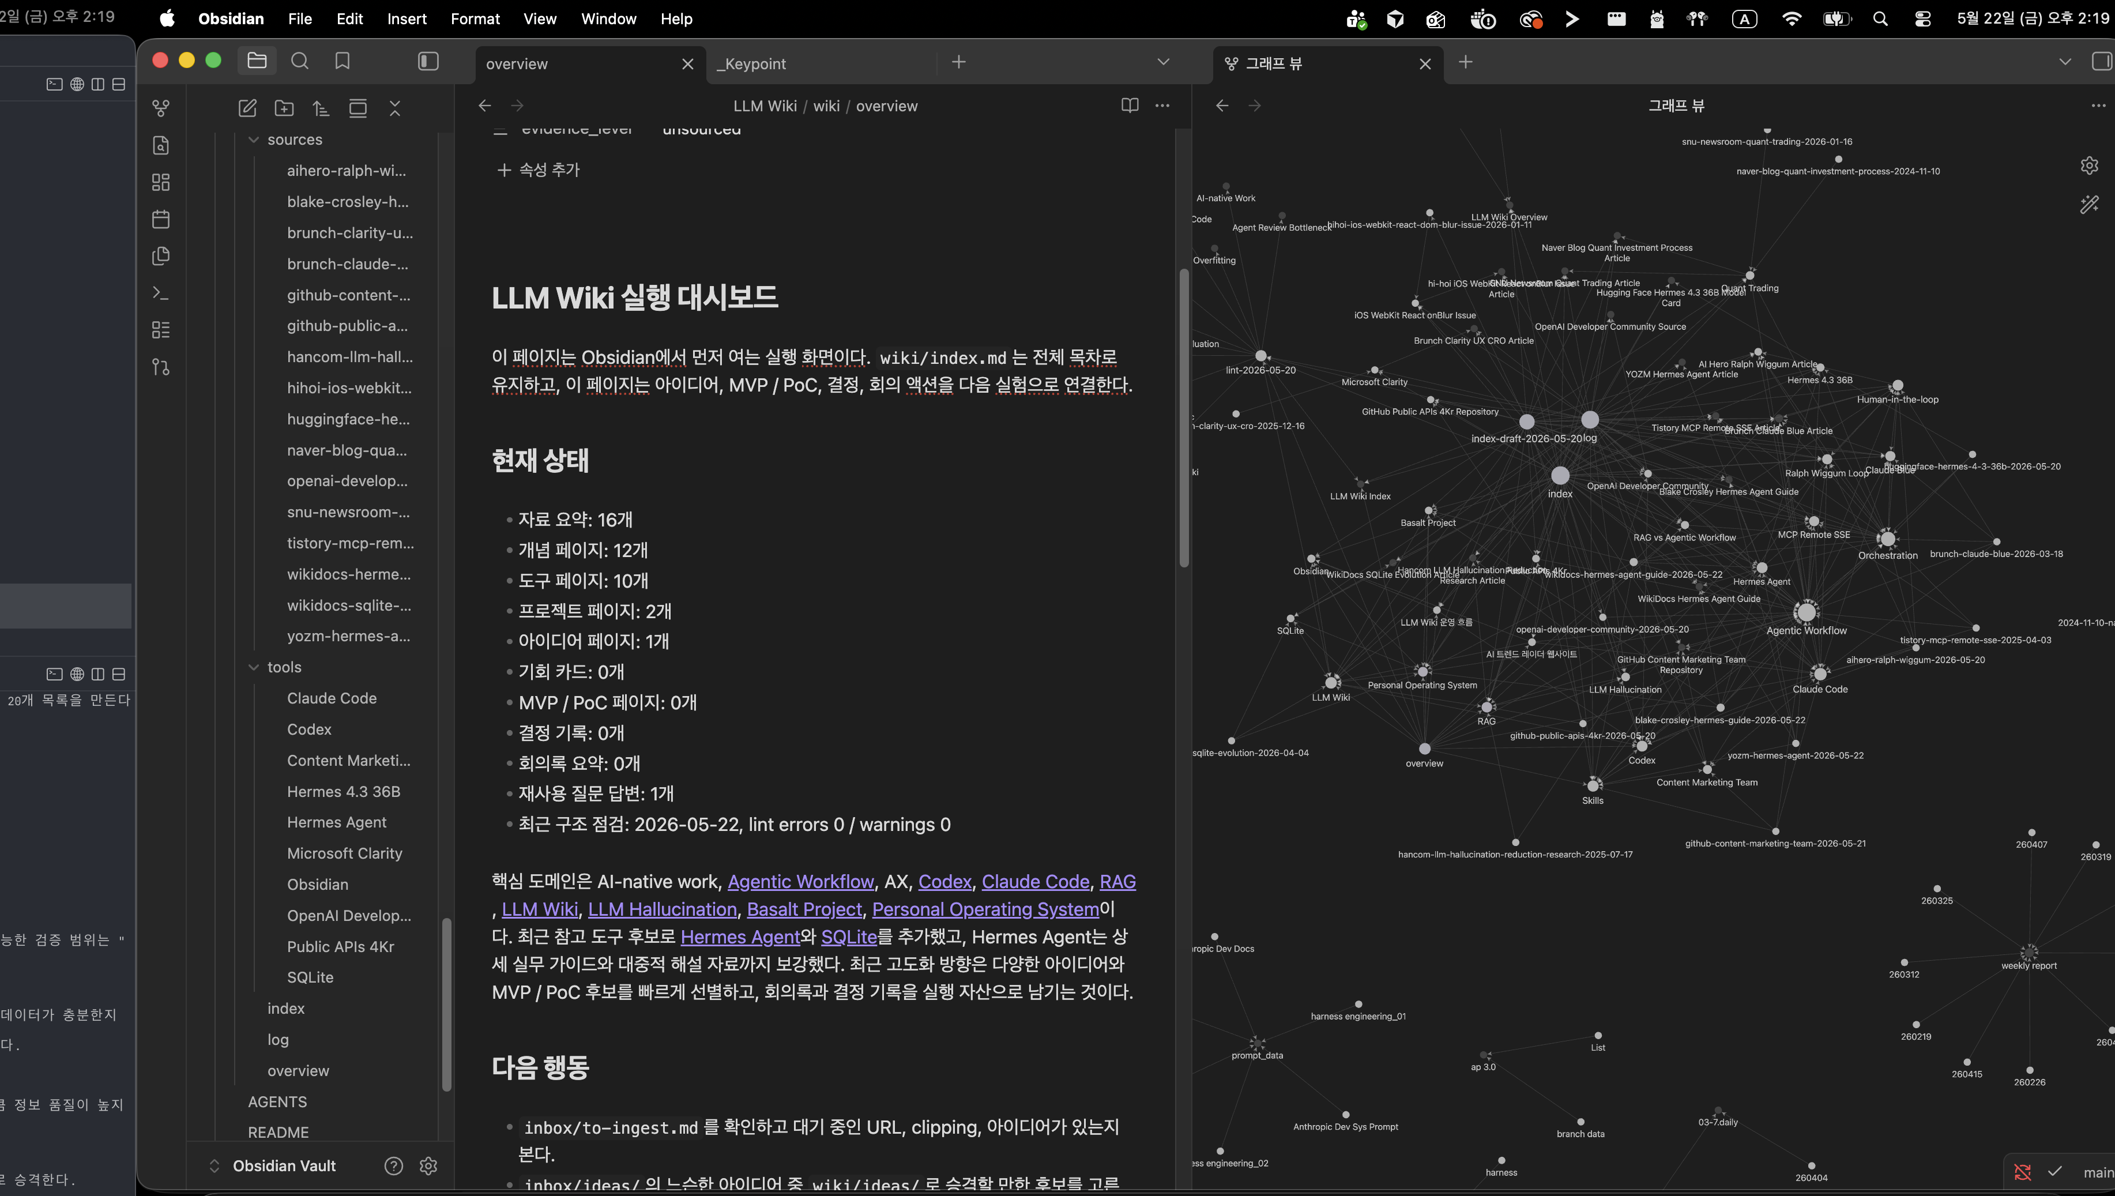Open Obsidian settings gear
2115x1196 pixels.
point(428,1165)
